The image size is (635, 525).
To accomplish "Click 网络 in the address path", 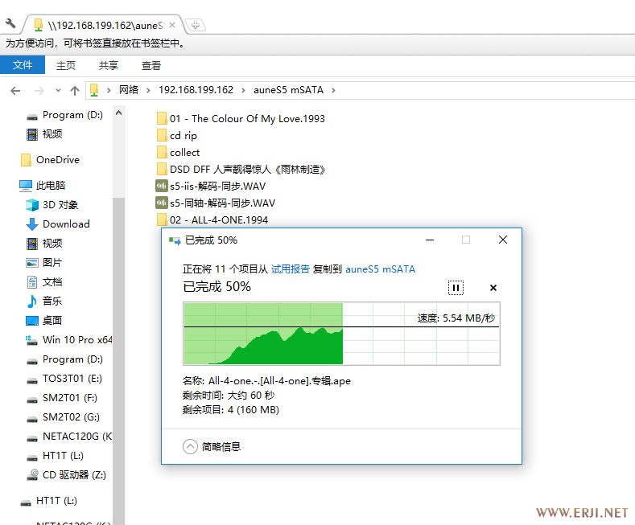I will click(x=129, y=90).
